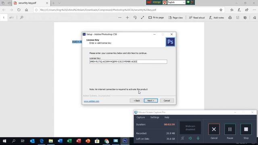Image resolution: width=258 pixels, height=145 pixels.
Task: Toggle microphone in Movavi recorder
Action: [x=198, y=138]
